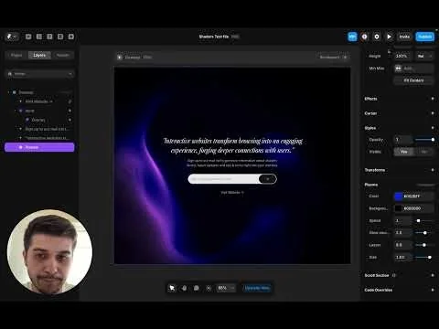Open the Plasma Color blue swatch
Image resolution: width=439 pixels, height=329 pixels.
[x=399, y=196]
